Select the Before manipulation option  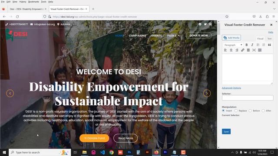[x=250, y=110]
